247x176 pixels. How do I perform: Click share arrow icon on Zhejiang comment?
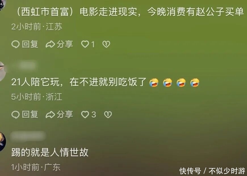pos(50,115)
